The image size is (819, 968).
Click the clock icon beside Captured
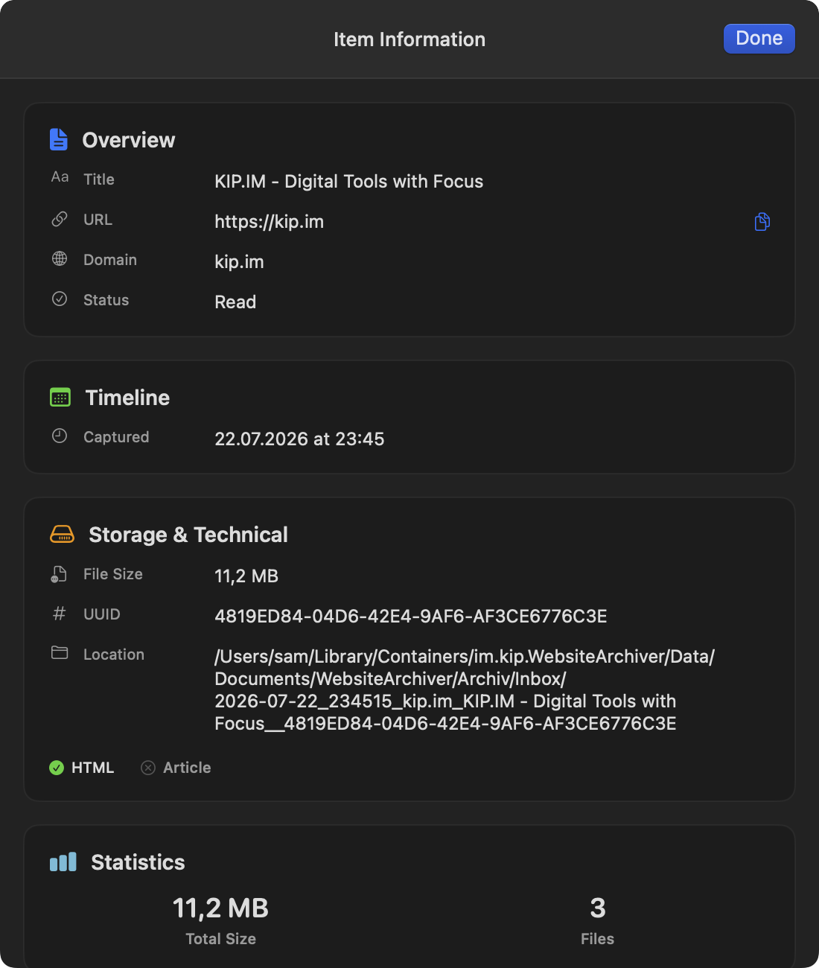[60, 436]
